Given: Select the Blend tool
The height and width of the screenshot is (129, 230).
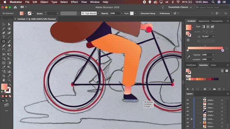Looking at the screenshot, I should point(9,67).
